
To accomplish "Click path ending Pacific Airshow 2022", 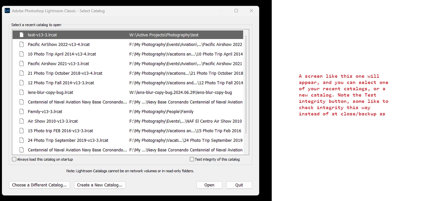I will (x=186, y=44).
